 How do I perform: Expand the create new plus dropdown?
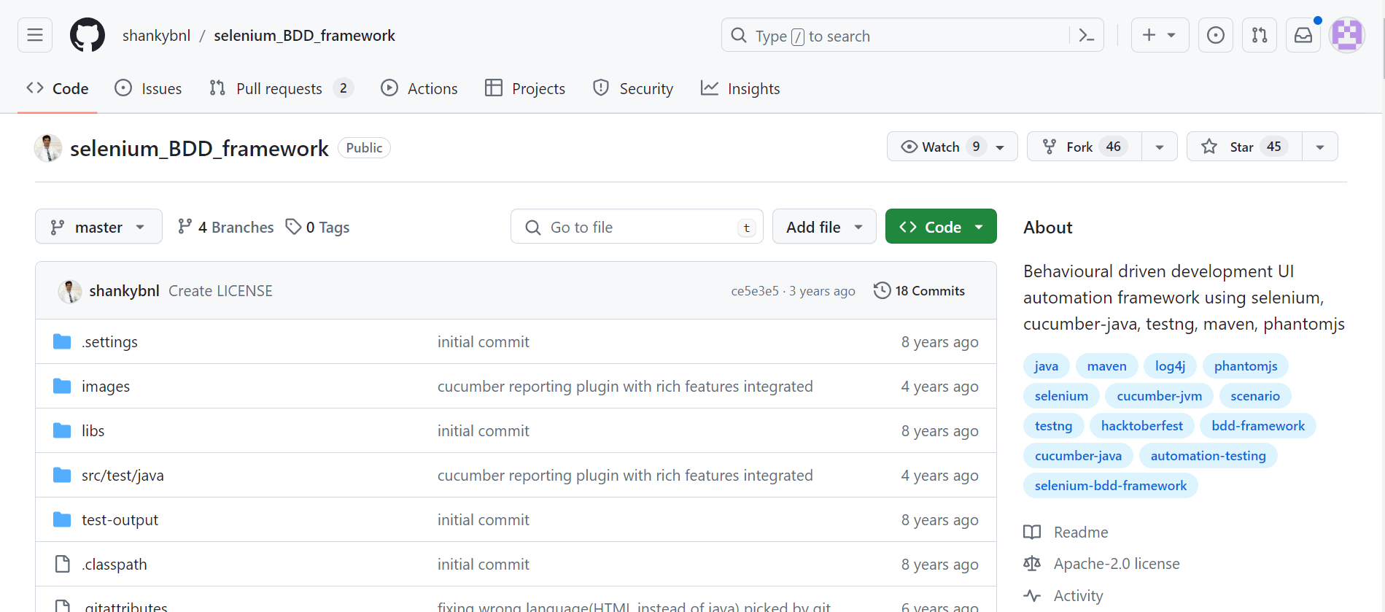coord(1159,35)
